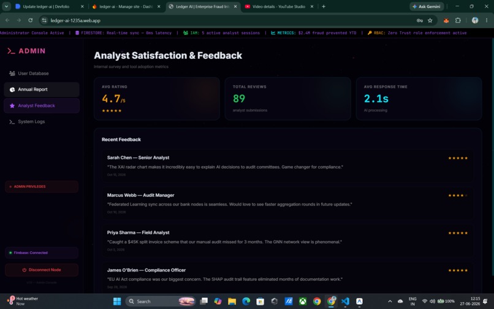Open File Explorer from the taskbar

coord(232,302)
